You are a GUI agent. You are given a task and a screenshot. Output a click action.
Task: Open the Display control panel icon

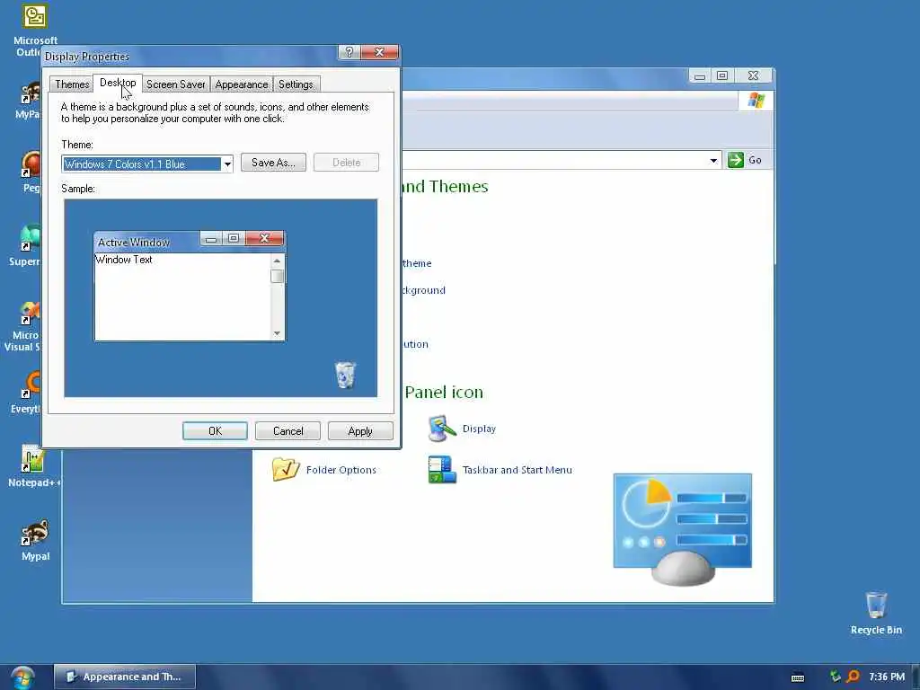click(x=442, y=429)
